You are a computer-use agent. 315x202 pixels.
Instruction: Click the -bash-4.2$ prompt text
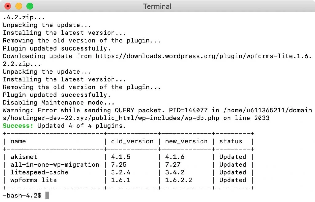coord(22,195)
